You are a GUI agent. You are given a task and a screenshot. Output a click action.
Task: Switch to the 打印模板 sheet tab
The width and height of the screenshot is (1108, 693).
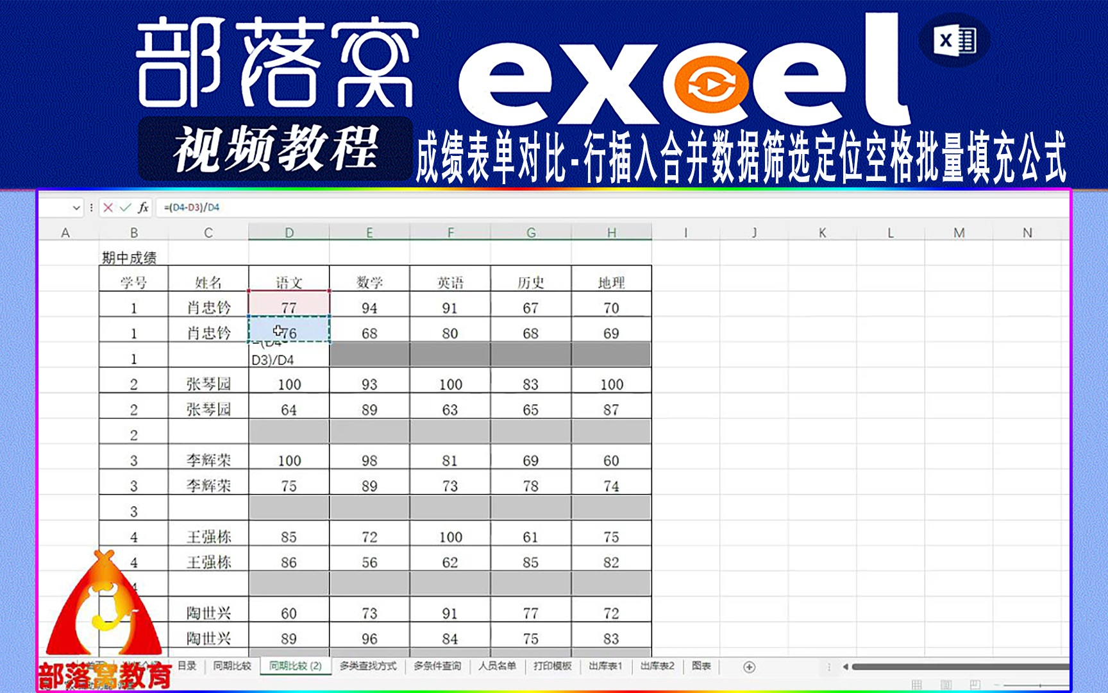pos(553,666)
